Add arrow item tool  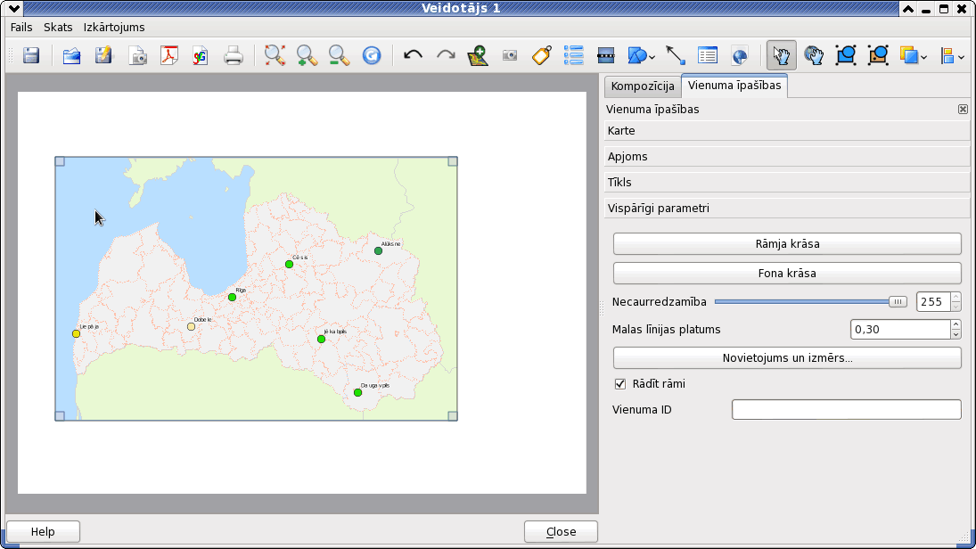coord(676,55)
